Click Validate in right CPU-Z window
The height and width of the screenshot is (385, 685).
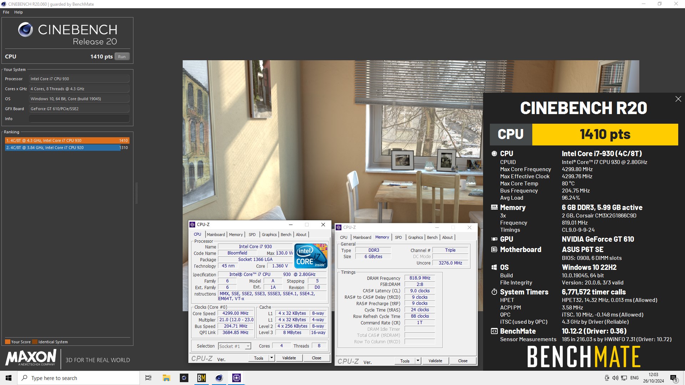(x=435, y=361)
